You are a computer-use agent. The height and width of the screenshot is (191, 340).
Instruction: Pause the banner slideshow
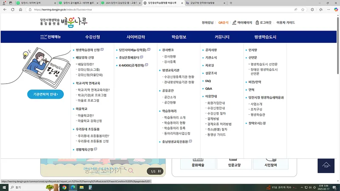click(x=160, y=171)
